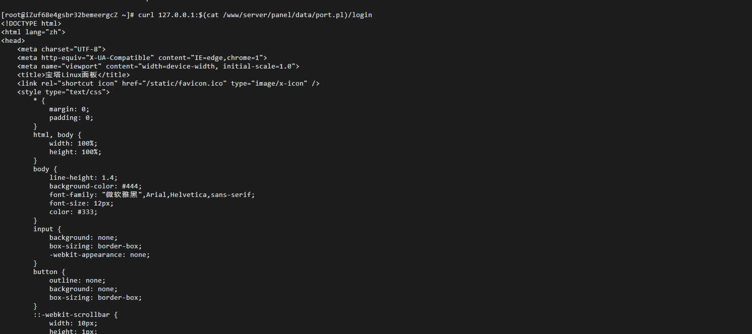Click the "-webkit-appearance: none;" line

coord(99,254)
